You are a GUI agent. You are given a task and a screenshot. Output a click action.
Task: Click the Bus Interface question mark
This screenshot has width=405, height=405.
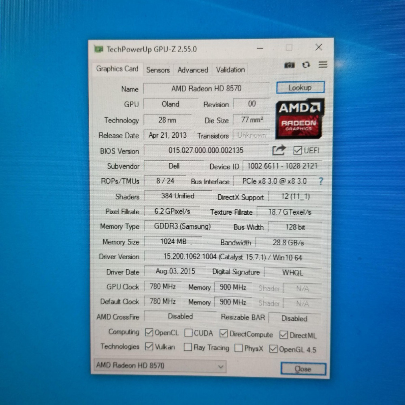click(x=321, y=181)
